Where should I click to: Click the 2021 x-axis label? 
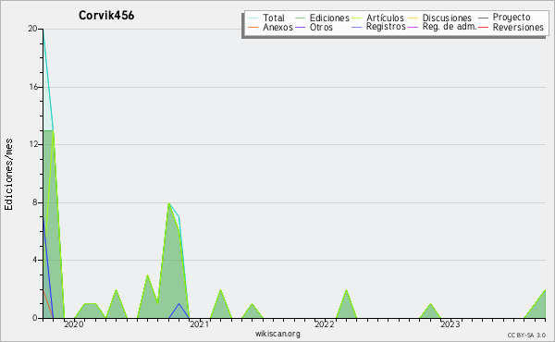(x=199, y=324)
